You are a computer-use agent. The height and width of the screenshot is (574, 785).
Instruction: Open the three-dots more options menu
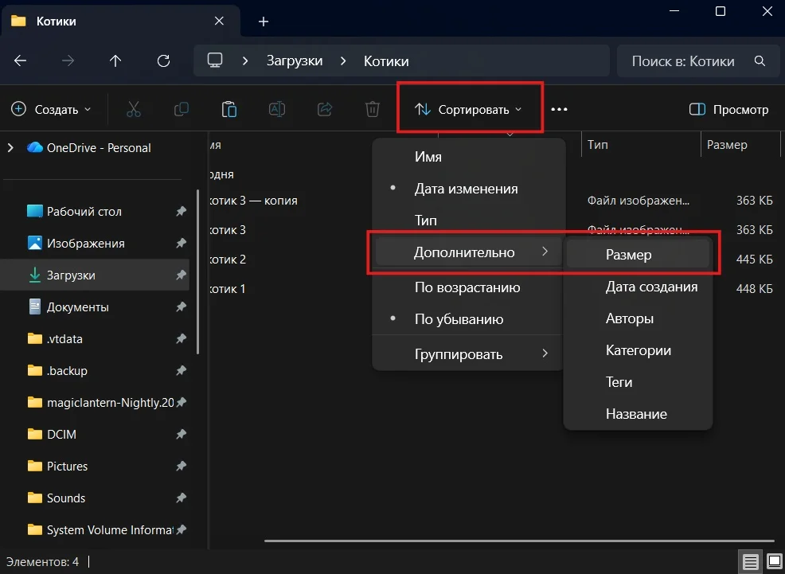[559, 109]
